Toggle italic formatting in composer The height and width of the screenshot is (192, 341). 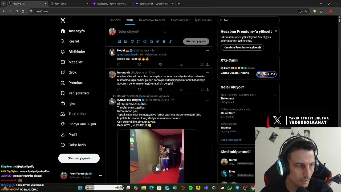tap(170, 41)
